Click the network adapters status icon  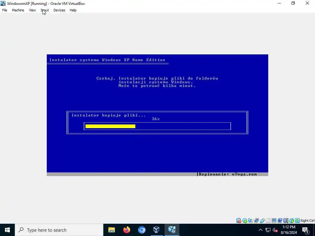256,221
